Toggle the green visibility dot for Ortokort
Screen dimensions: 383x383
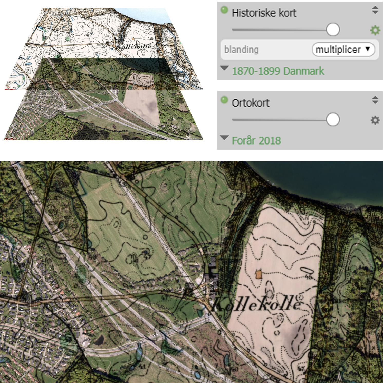[224, 100]
